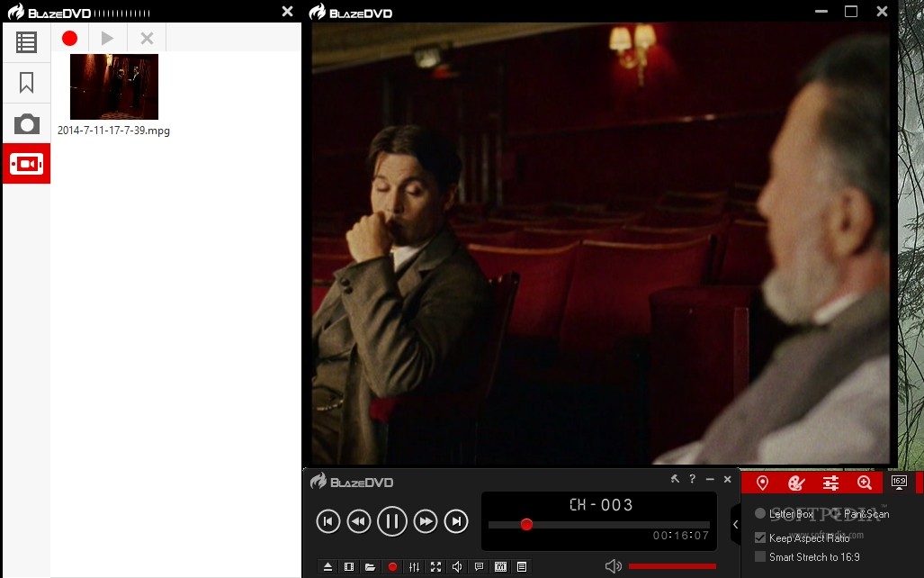924x578 pixels.
Task: Select the Pan&Scan radio button
Action: [836, 514]
